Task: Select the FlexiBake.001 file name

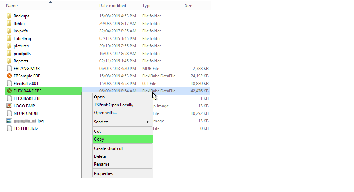Action: click(26, 83)
